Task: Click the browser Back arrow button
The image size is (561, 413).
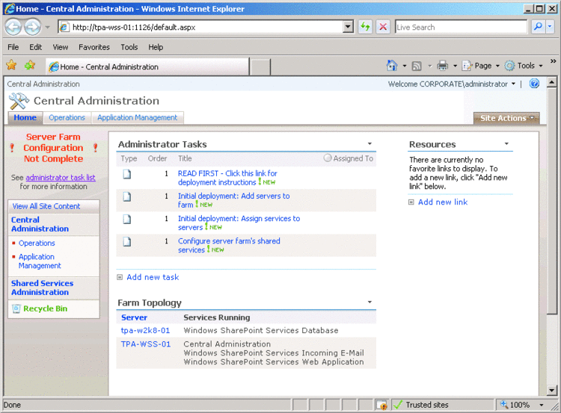Action: [13, 27]
